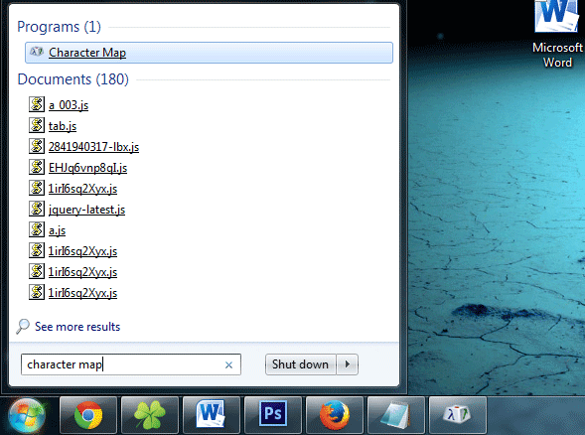Viewport: 585px width, 435px height.
Task: Open the lambda cube app on taskbar
Action: click(458, 415)
